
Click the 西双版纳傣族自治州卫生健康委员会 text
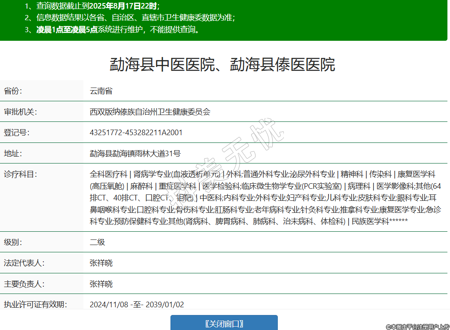pyautogui.click(x=150, y=112)
